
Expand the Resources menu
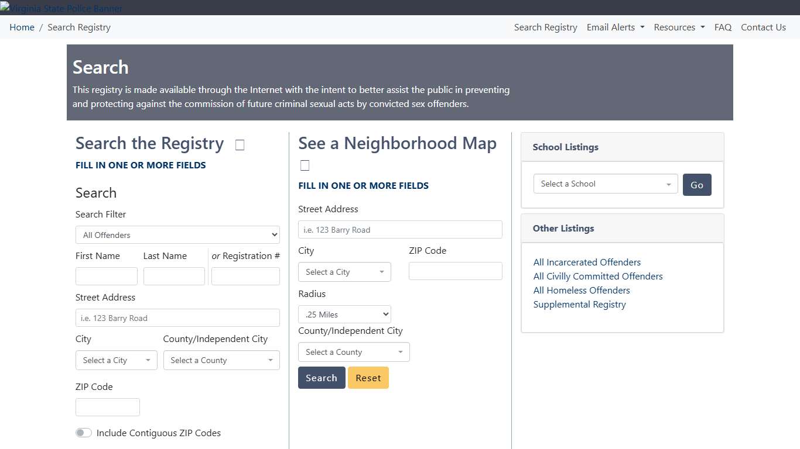tap(679, 27)
